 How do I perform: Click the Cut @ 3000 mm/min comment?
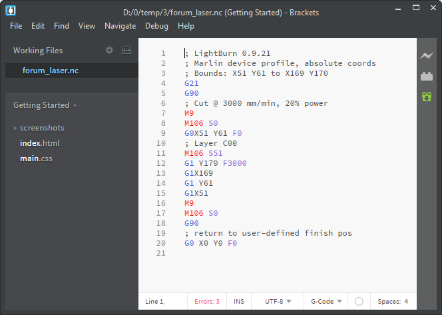(256, 103)
